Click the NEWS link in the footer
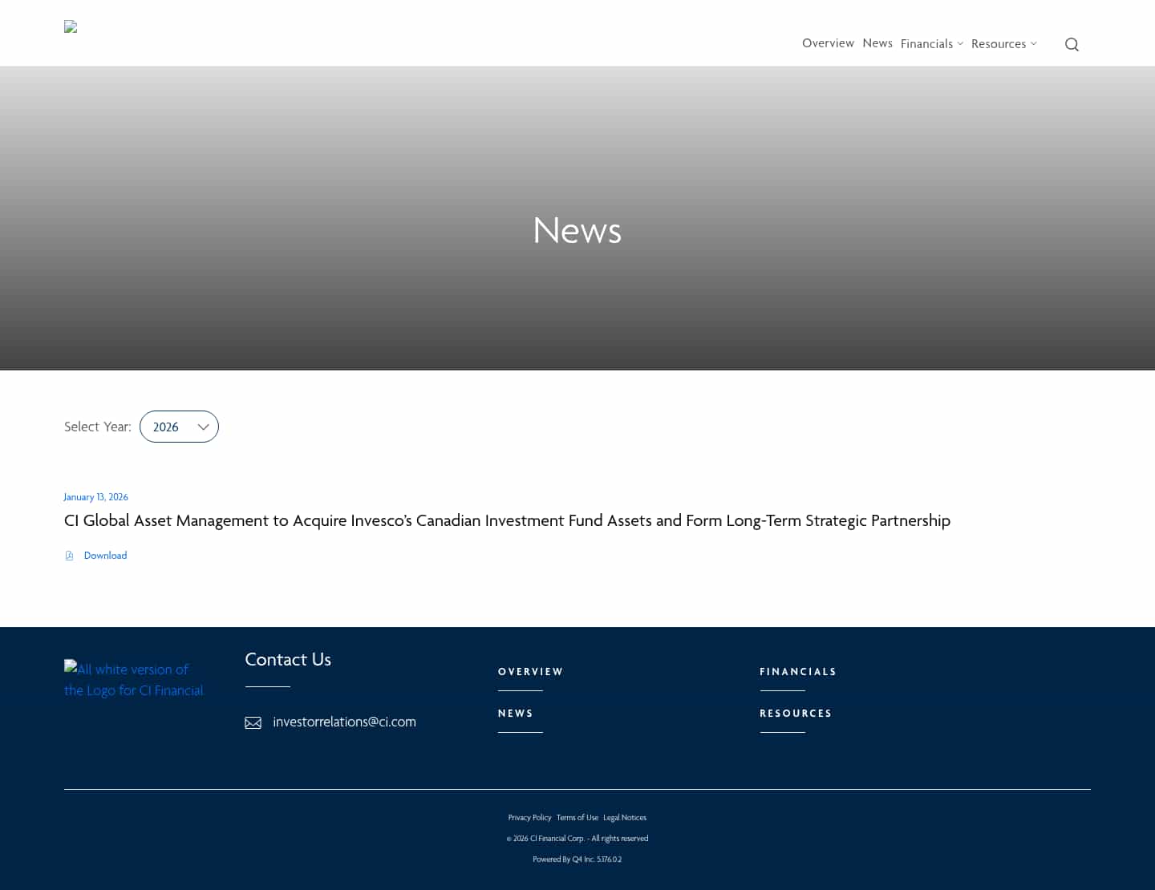The image size is (1155, 890). click(516, 714)
